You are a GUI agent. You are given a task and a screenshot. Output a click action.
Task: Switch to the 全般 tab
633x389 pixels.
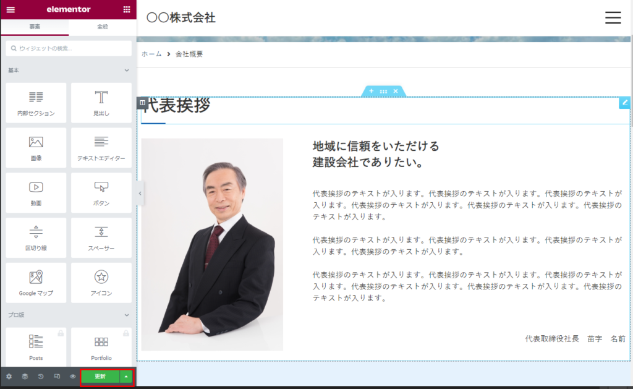[103, 27]
